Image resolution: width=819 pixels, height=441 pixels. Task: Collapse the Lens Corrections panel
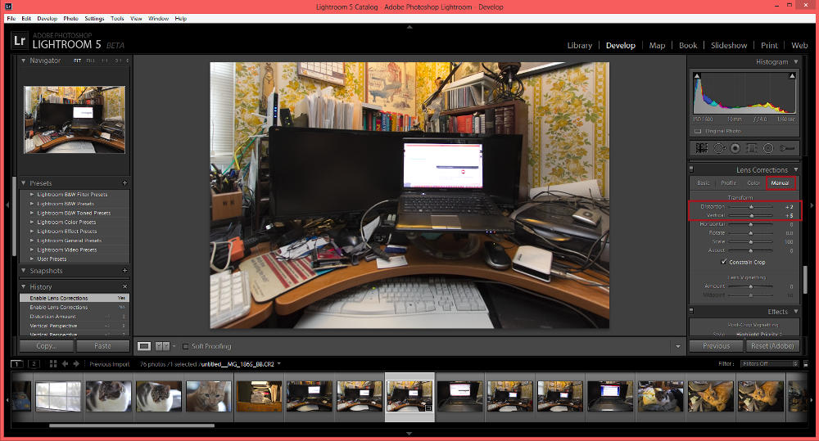pos(796,169)
